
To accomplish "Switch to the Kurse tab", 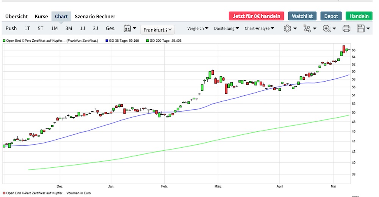I will pos(41,16).
